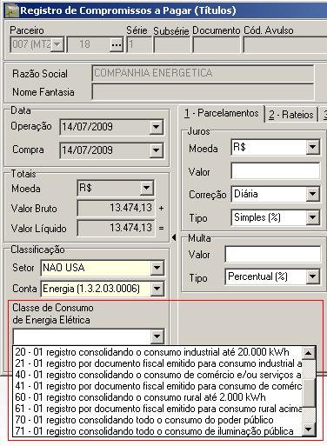The height and width of the screenshot is (446, 327).
Task: Select option 71 consumo de iluminação pública
Action: pos(158,431)
